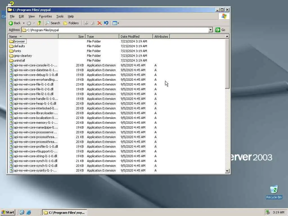The height and width of the screenshot is (216, 288).
Task: Click the vertical scrollbar thumb
Action: tap(227, 64)
